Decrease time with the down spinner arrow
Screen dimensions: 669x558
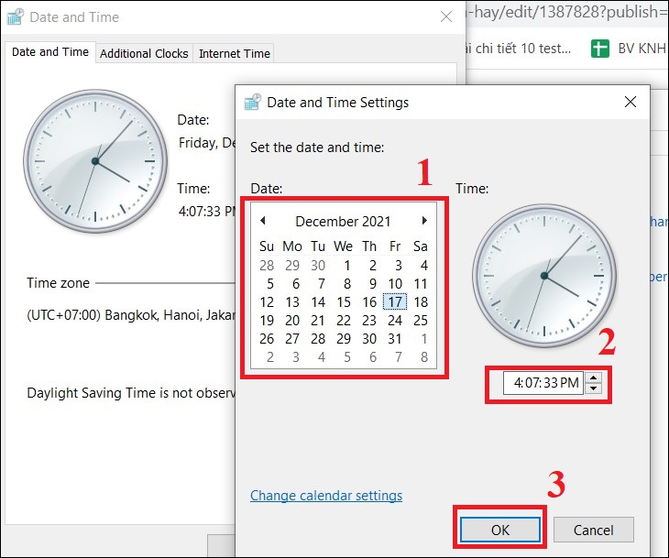594,388
